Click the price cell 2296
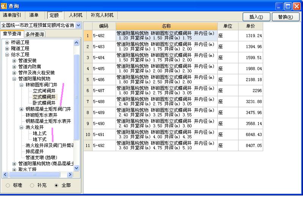 click(251, 91)
